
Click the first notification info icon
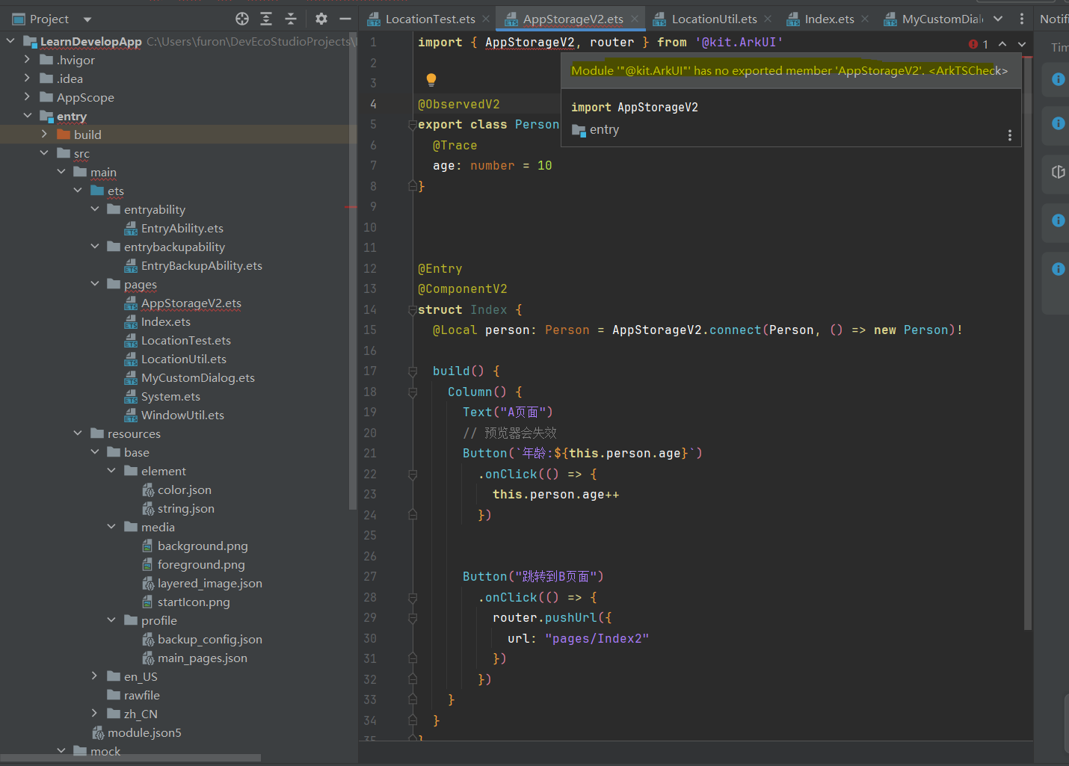pos(1058,78)
